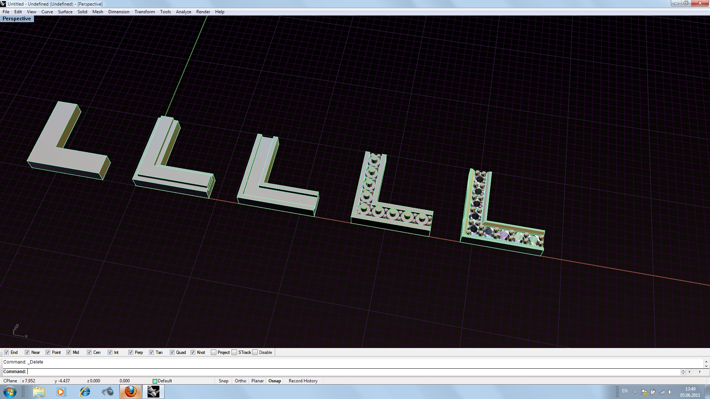710x399 pixels.
Task: Open the Perspective viewport title menu
Action: [x=17, y=19]
